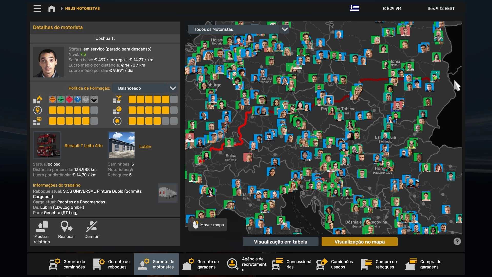Open the hamburger main menu
The image size is (492, 277).
[37, 8]
